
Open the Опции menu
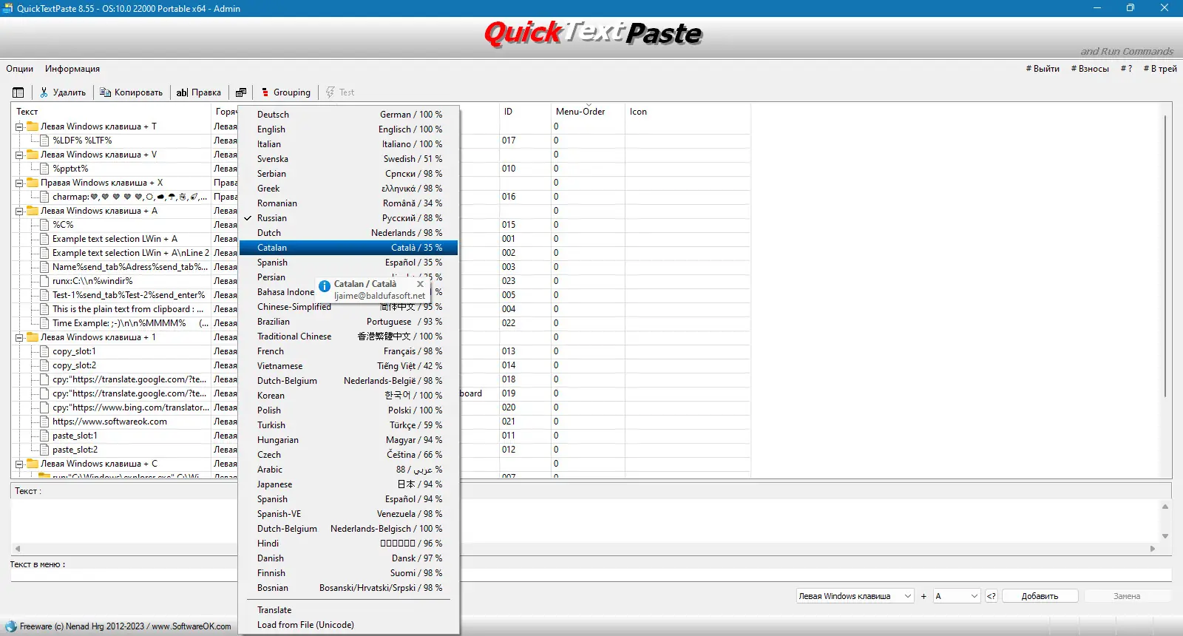tap(20, 69)
